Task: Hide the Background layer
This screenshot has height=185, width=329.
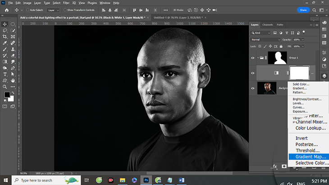Action: [x=253, y=88]
